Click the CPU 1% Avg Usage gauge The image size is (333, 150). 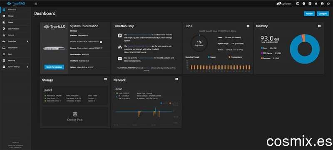pos(199,43)
